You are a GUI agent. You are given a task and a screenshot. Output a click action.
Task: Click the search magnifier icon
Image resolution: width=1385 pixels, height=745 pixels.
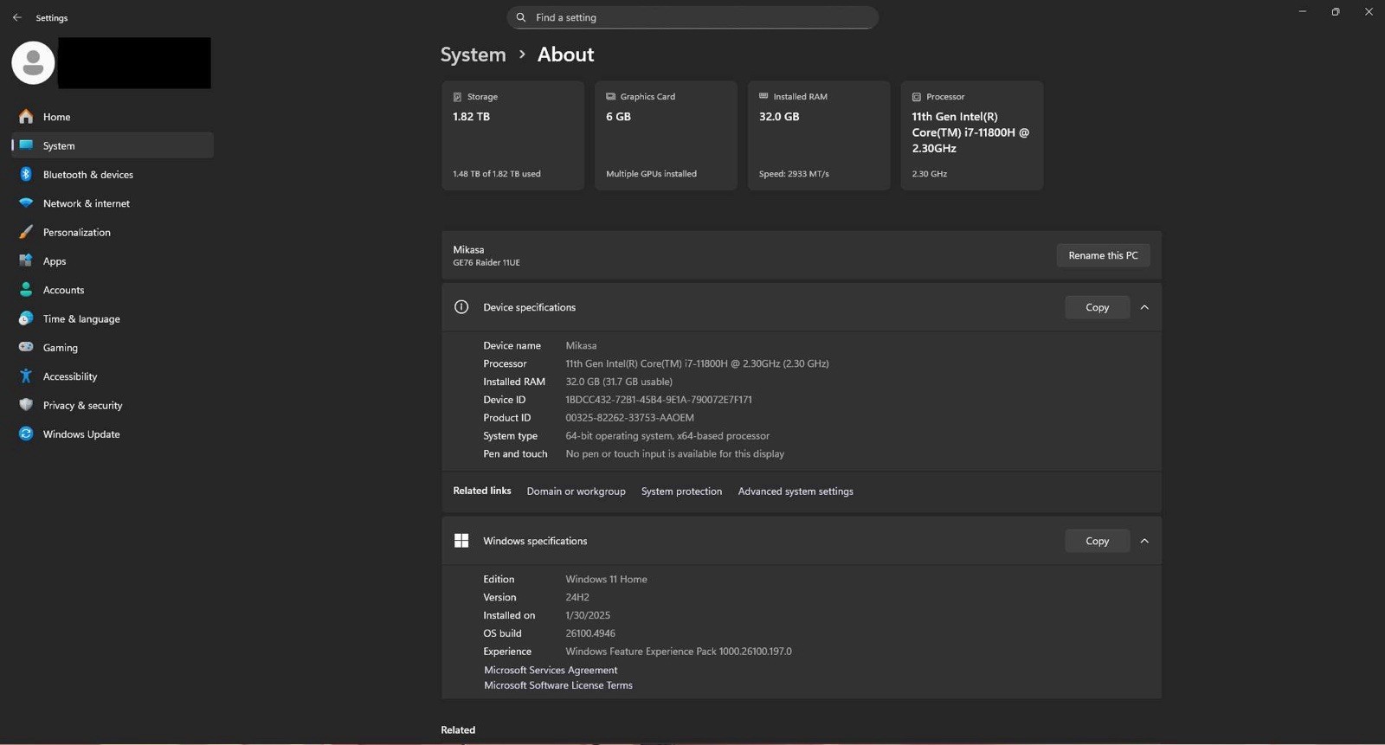(x=521, y=17)
